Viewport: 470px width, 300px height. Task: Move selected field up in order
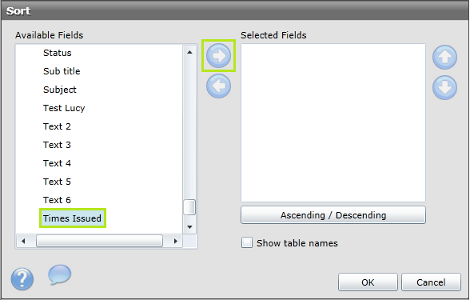444,57
